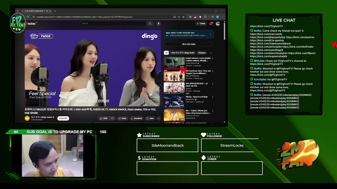Like the video showing 936K
The height and width of the screenshot is (189, 337).
tap(103, 118)
